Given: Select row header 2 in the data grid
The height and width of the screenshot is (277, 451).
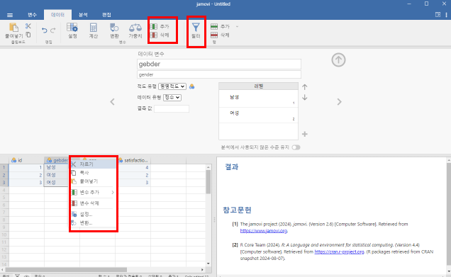Looking at the screenshot, I should [x=4, y=175].
